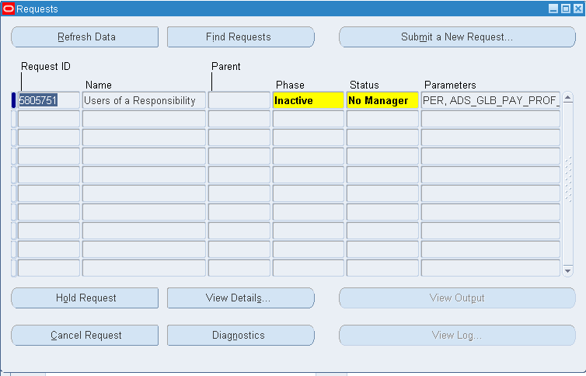Click the scroll down arrow of the requests list
The image size is (586, 376).
pyautogui.click(x=567, y=271)
